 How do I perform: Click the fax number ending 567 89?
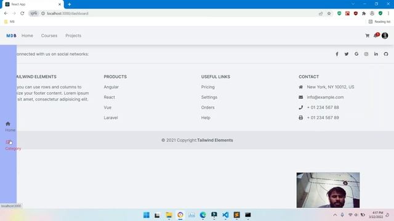click(323, 117)
